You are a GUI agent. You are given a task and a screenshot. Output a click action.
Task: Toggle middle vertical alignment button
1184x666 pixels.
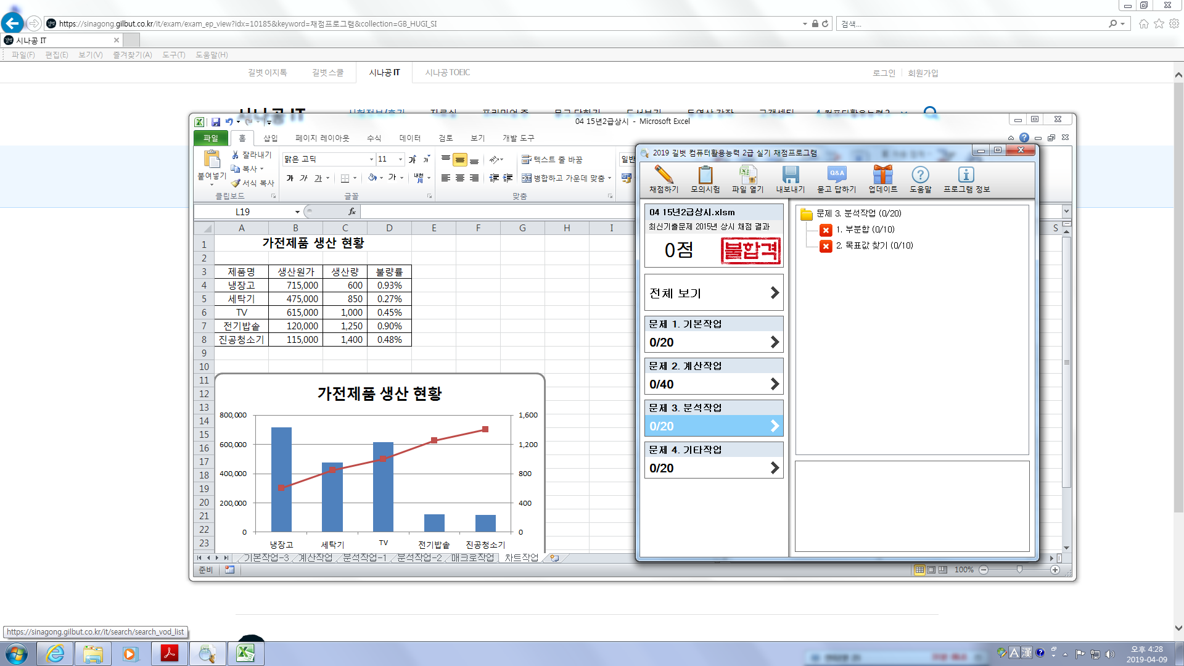click(460, 160)
